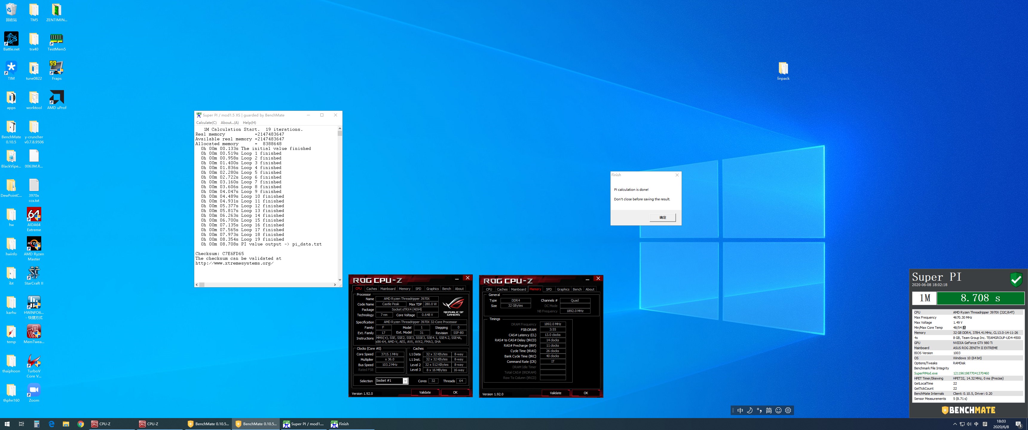The image size is (1028, 430).
Task: Switch to Graphics tab in memory CPU-Z window
Action: point(563,289)
